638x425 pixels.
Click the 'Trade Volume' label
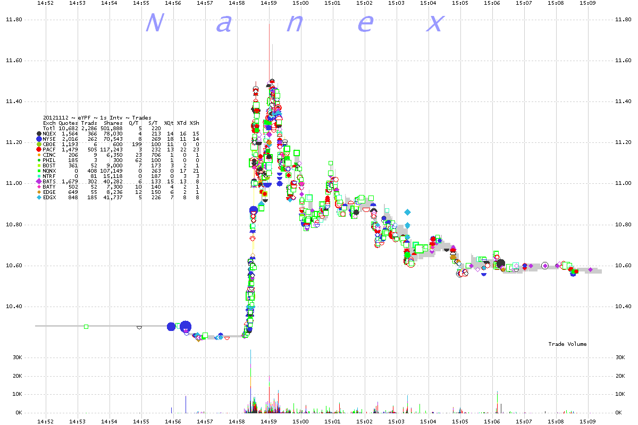click(x=567, y=344)
